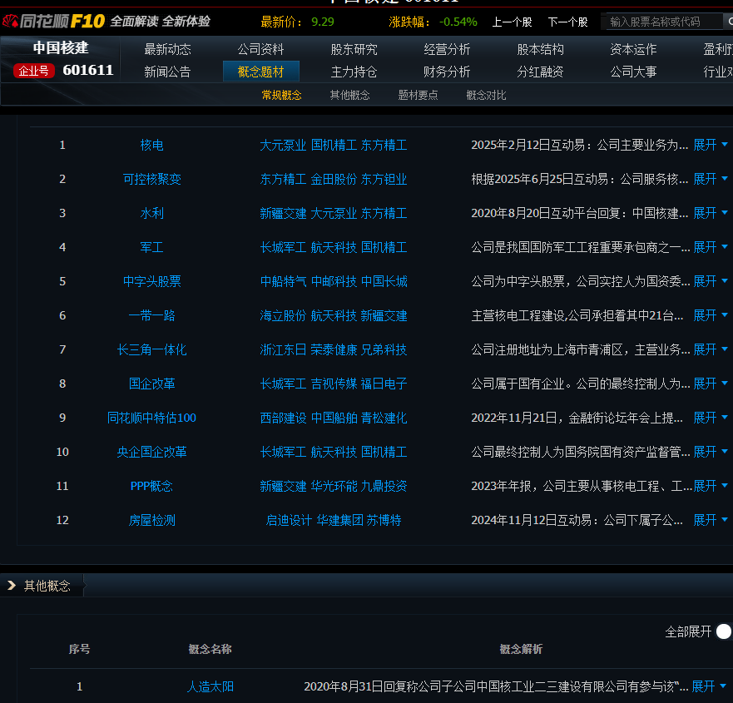
Task: Open 九鼎投资 stock link
Action: pyautogui.click(x=384, y=486)
